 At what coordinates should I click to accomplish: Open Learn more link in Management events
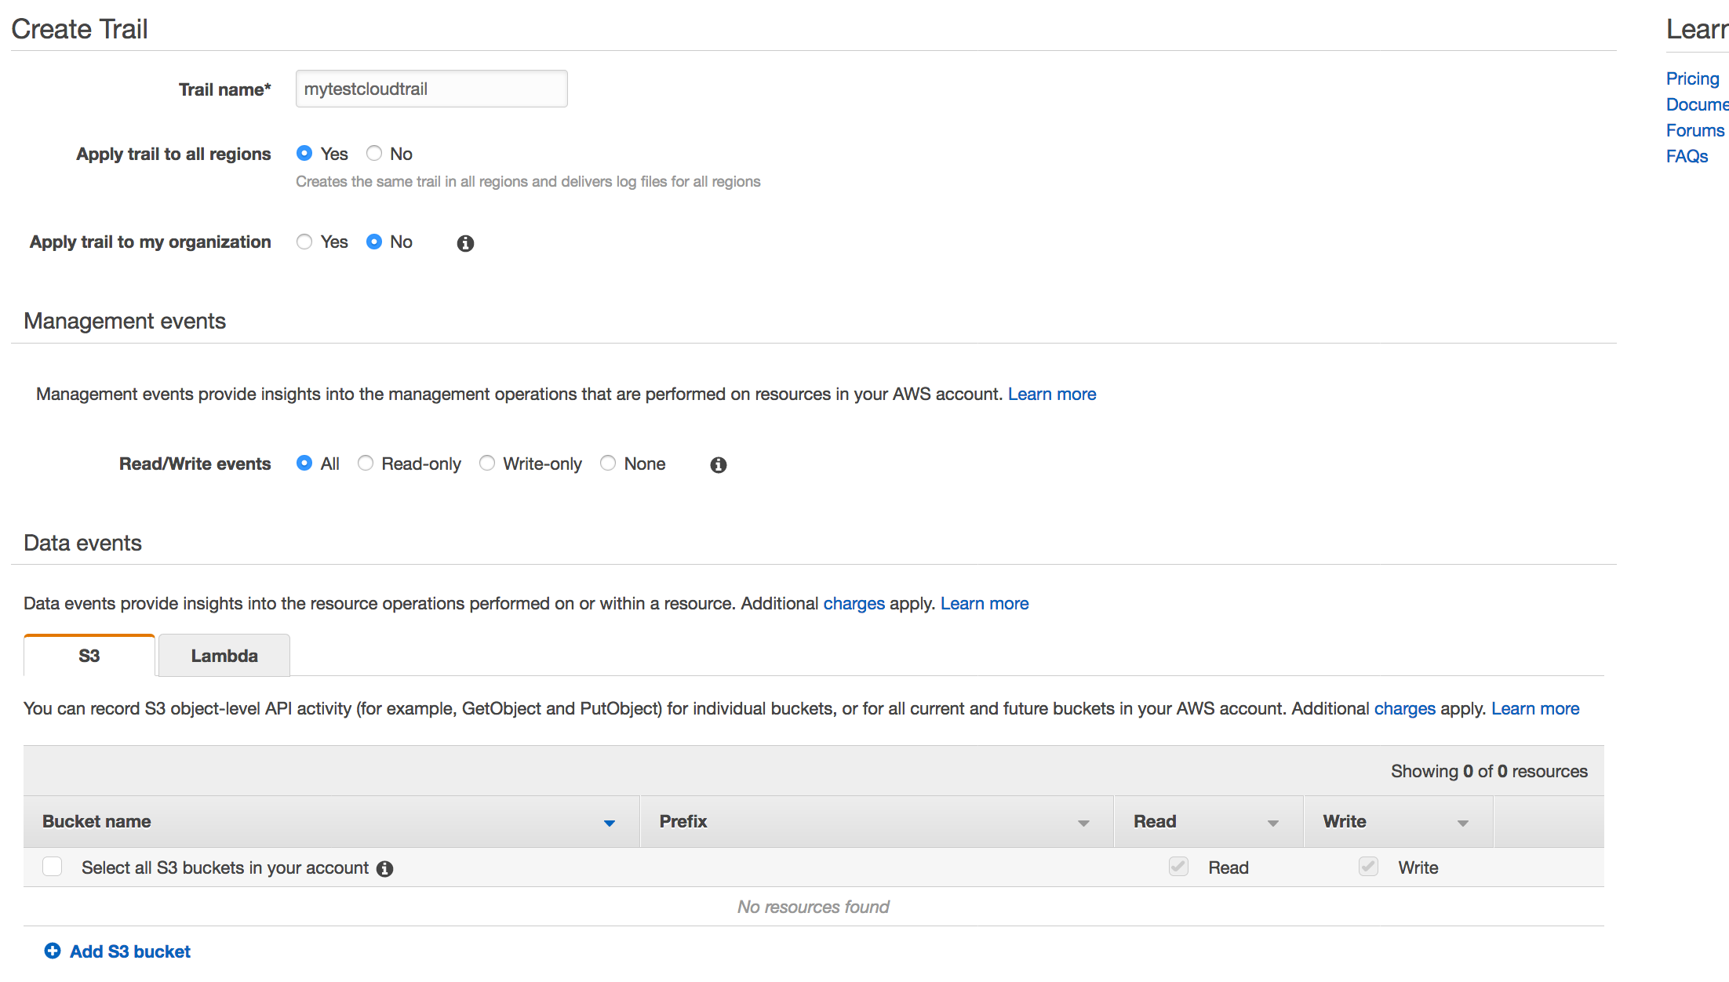[x=1052, y=394]
